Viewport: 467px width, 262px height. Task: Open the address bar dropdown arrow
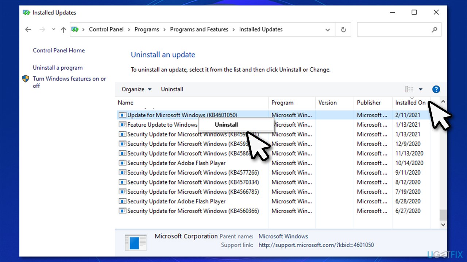pyautogui.click(x=328, y=29)
